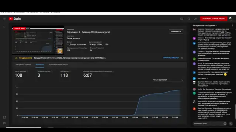This screenshot has width=236, height=132.
Task: Click the YouTube Studio logo
Action: (15, 19)
